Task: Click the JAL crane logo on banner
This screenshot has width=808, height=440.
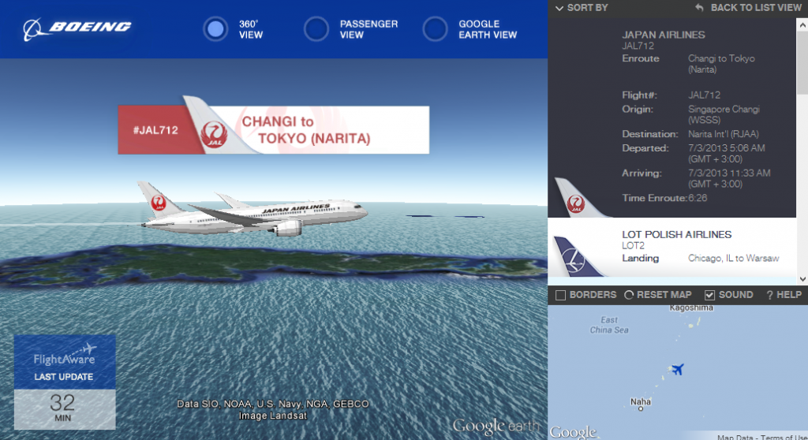Action: point(215,135)
